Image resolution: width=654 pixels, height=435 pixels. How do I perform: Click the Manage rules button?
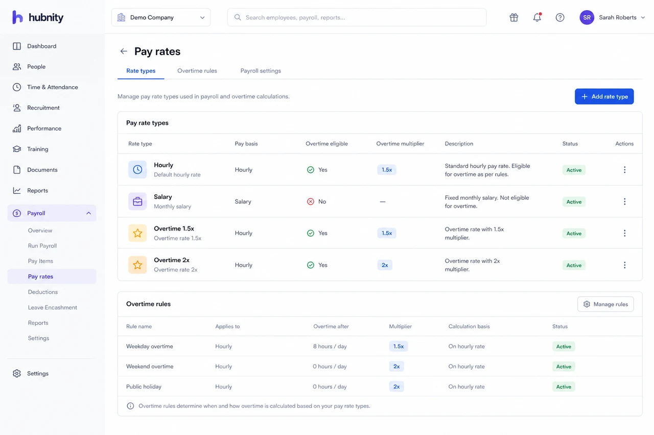click(x=605, y=304)
